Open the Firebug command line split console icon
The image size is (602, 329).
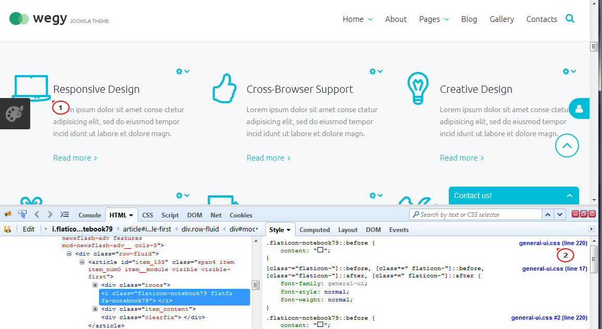click(x=65, y=214)
